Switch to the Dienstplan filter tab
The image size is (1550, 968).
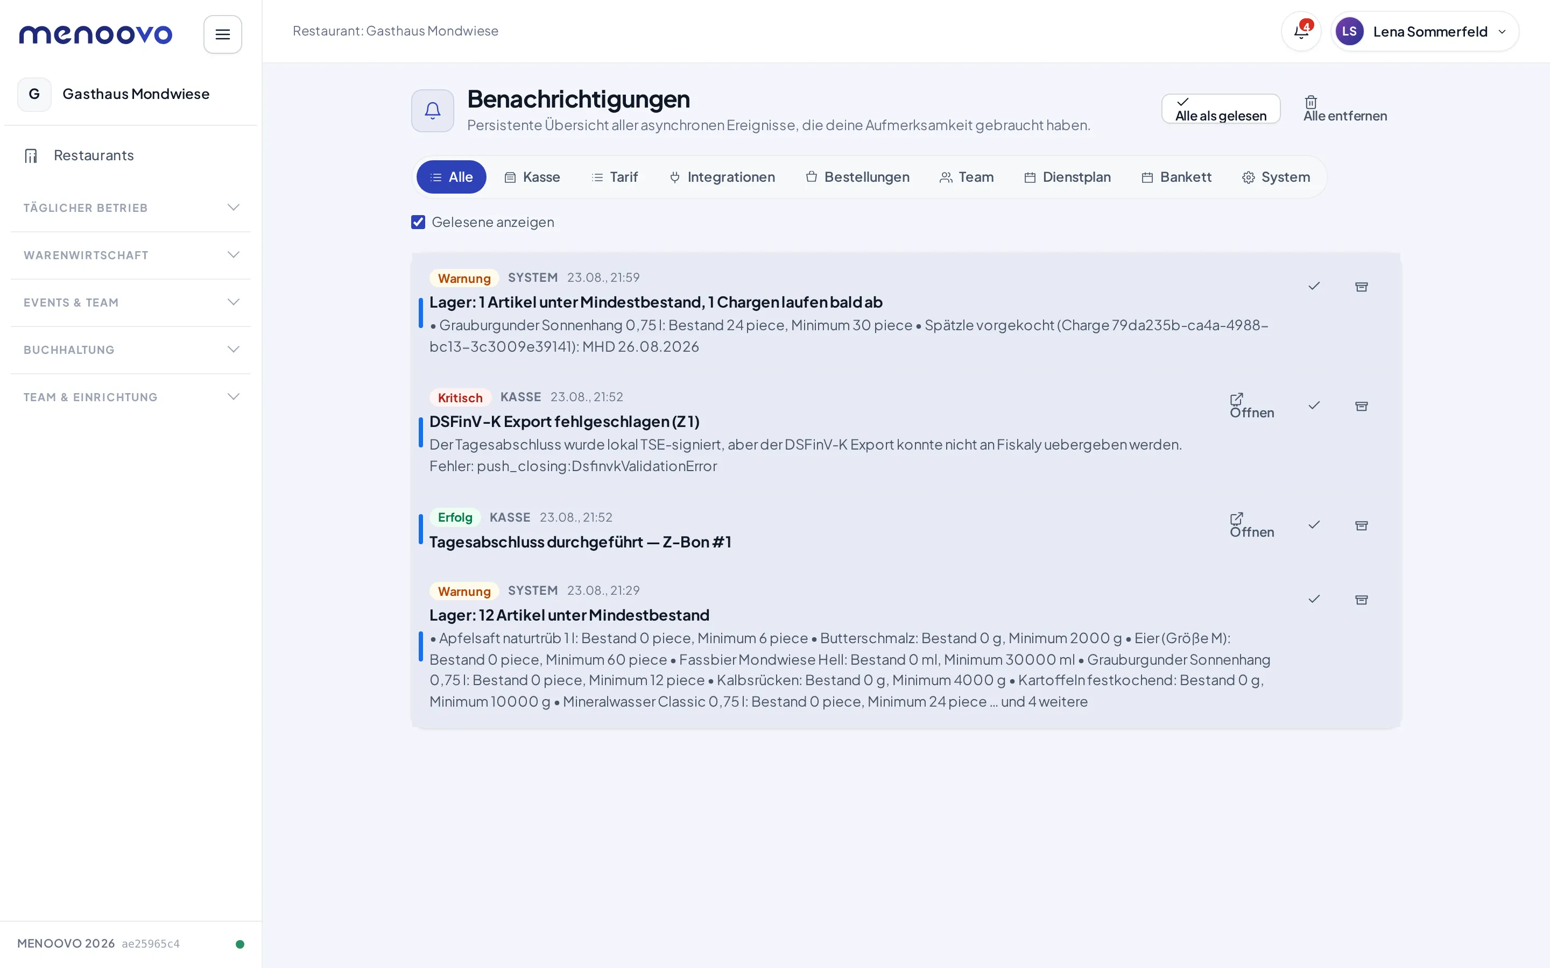click(1067, 177)
